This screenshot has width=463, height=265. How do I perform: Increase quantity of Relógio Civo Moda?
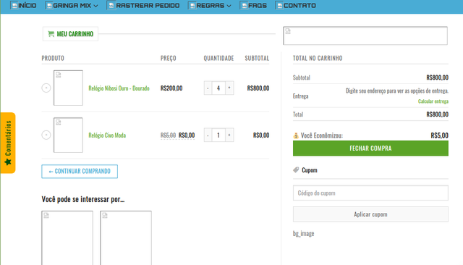229,135
